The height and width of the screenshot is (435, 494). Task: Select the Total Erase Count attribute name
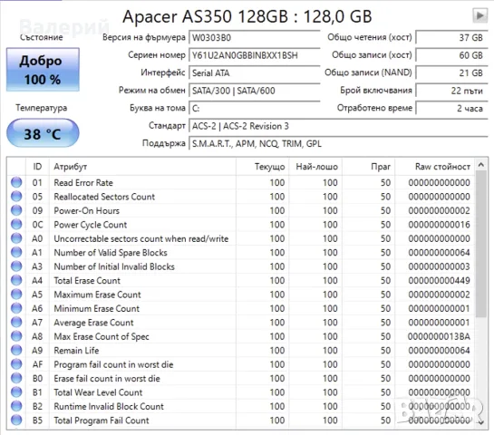coord(87,281)
